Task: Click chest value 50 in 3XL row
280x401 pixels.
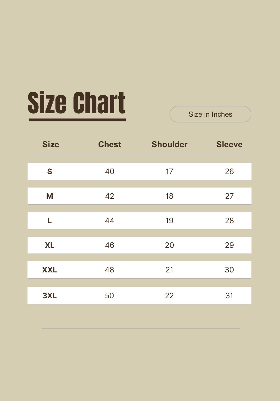Action: coord(109,295)
